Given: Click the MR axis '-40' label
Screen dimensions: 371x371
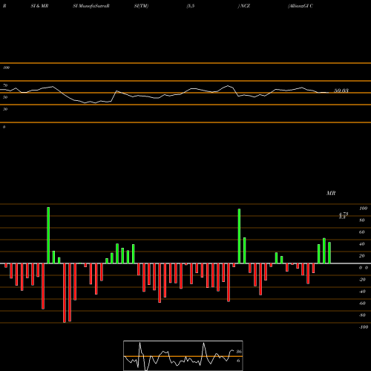Looking at the screenshot, I should tap(362, 292).
